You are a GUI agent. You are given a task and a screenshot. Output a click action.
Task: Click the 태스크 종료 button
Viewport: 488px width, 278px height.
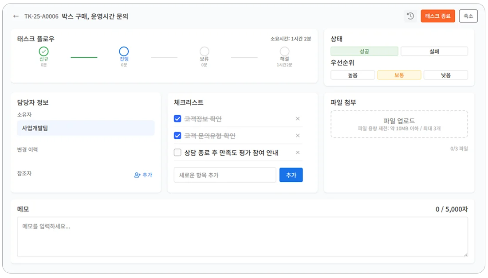pos(438,16)
